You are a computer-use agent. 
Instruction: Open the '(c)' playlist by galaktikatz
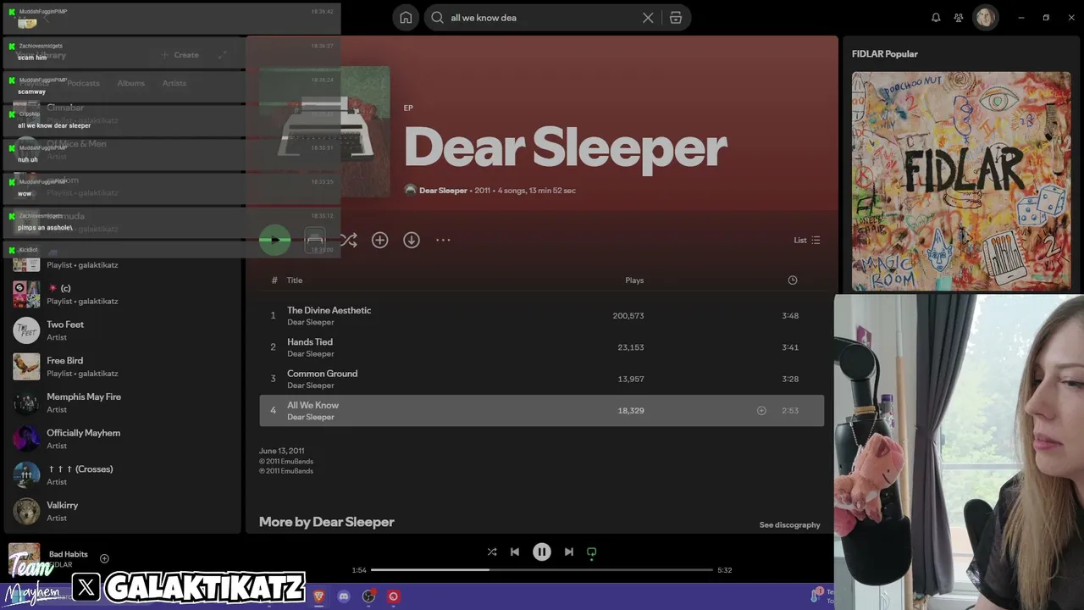click(x=123, y=294)
